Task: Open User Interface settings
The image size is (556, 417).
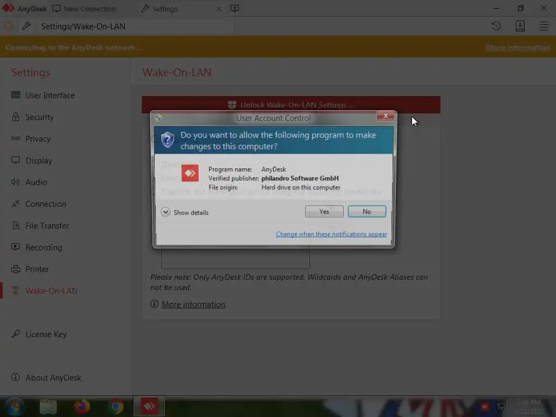Action: (49, 96)
